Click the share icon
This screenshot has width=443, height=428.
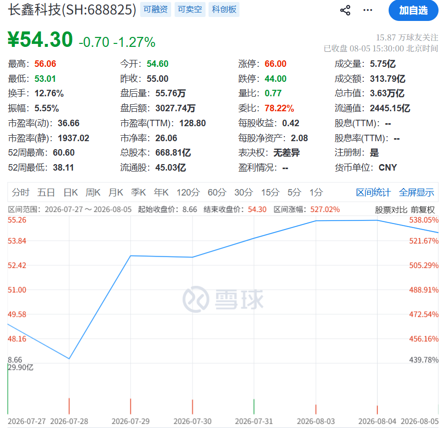point(345,10)
